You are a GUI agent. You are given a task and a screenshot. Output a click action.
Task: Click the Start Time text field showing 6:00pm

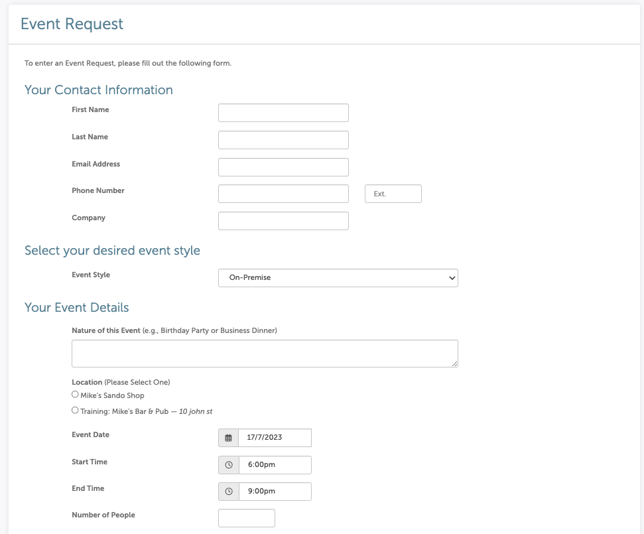(x=275, y=465)
